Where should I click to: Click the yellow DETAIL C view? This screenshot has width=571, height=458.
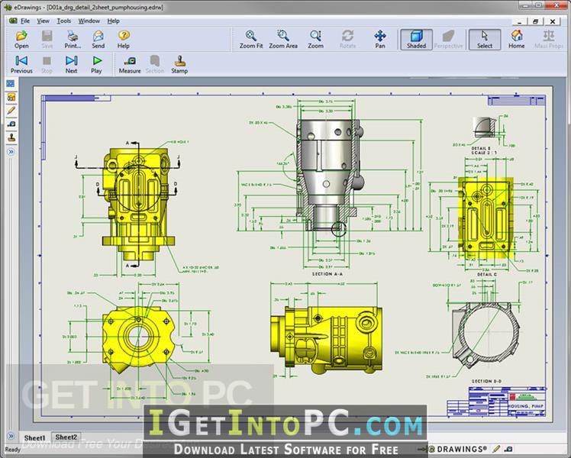(486, 218)
